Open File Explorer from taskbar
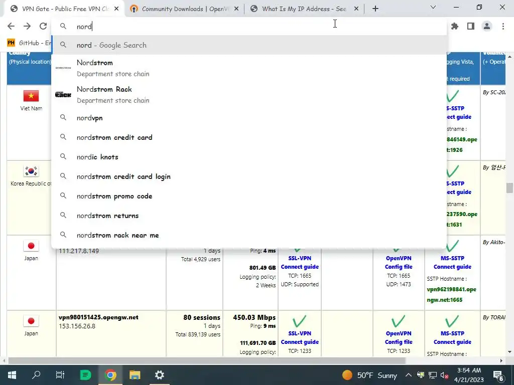514x385 pixels. click(x=135, y=375)
